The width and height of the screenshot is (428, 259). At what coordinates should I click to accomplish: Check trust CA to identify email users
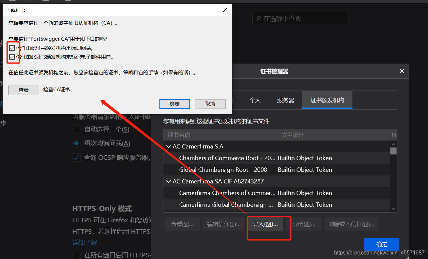pos(12,57)
